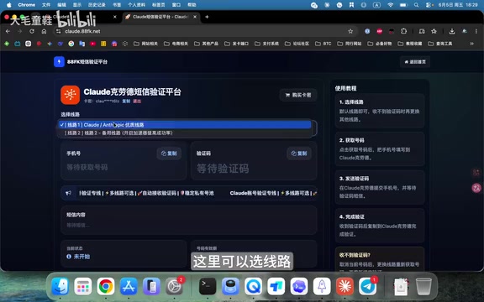484x302 pixels.
Task: Open the 发卡接口 bookmarks folder
Action: [x=236, y=44]
